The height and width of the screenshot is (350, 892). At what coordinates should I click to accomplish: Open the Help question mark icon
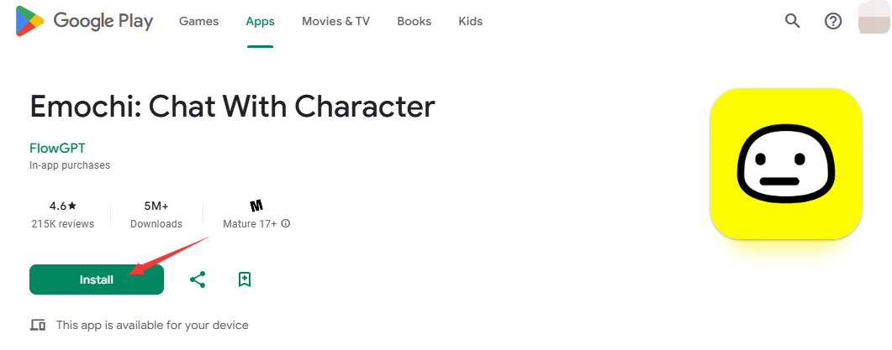[833, 22]
